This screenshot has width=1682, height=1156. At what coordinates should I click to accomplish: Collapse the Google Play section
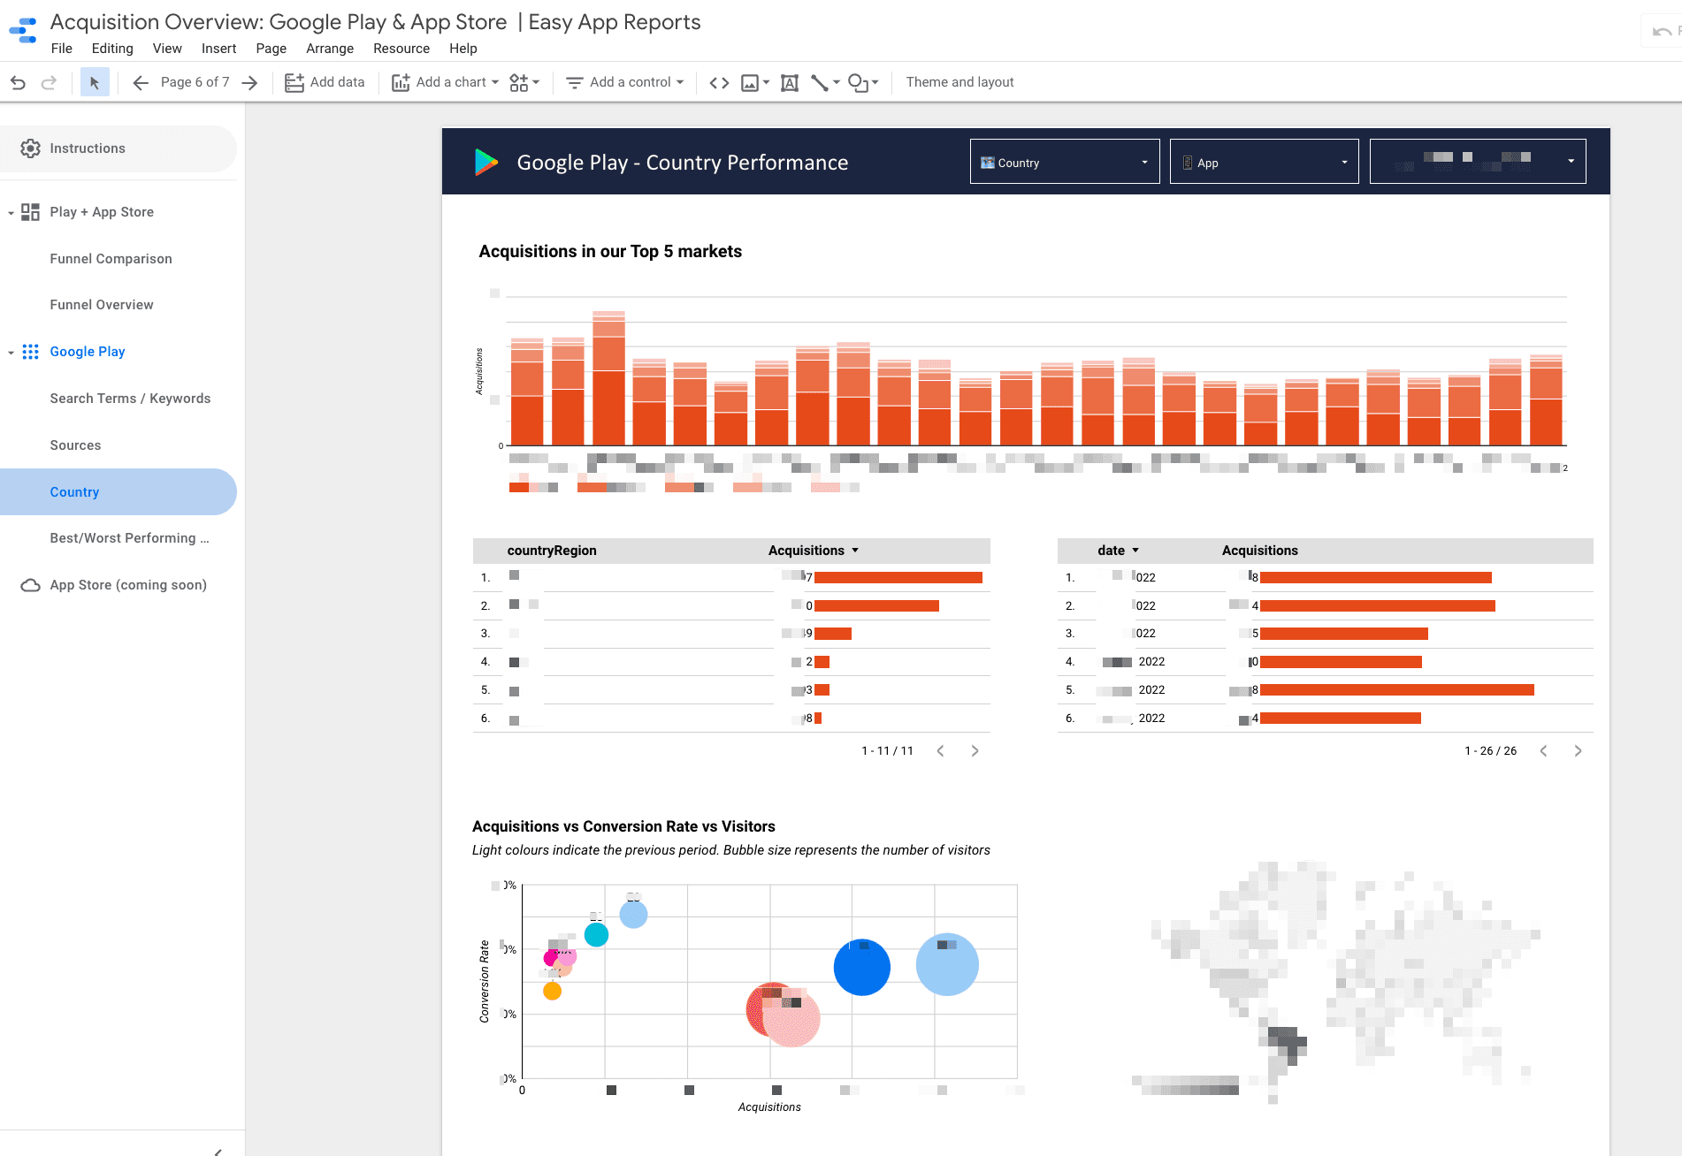pos(11,352)
